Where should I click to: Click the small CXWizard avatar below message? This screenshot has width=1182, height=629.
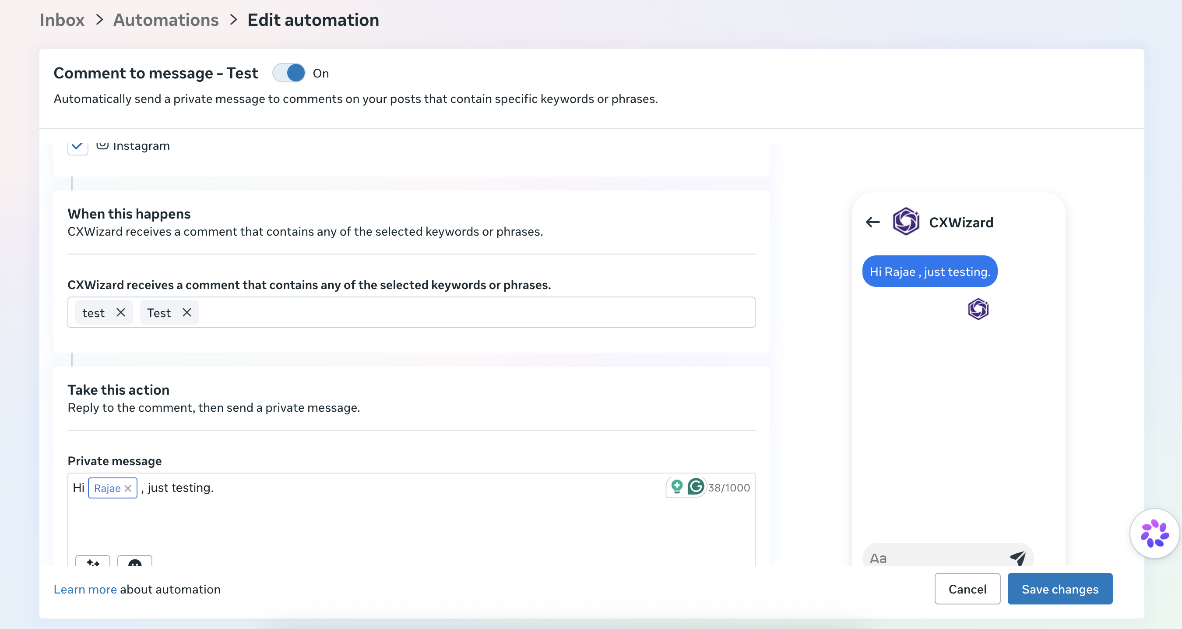(978, 309)
